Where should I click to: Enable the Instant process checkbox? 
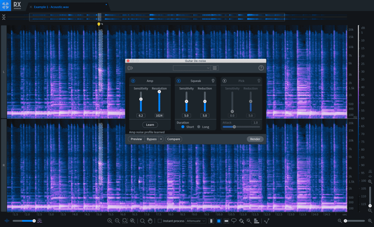(160, 221)
